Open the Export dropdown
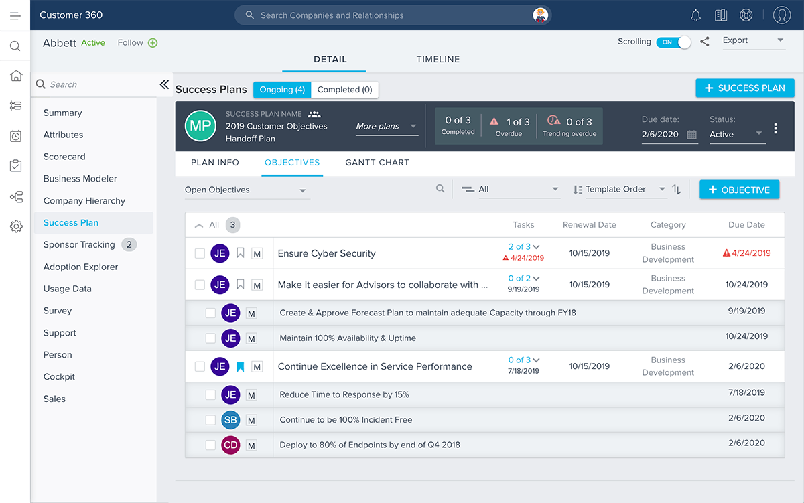The image size is (804, 503). 753,41
